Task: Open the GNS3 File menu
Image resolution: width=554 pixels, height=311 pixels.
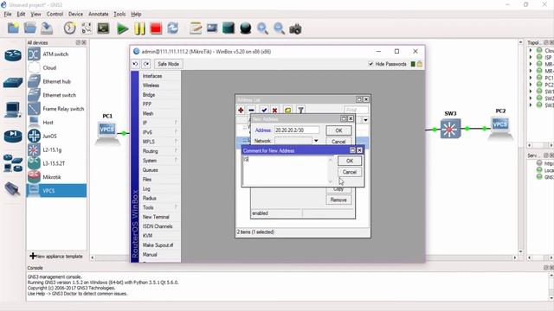Action: (x=8, y=14)
